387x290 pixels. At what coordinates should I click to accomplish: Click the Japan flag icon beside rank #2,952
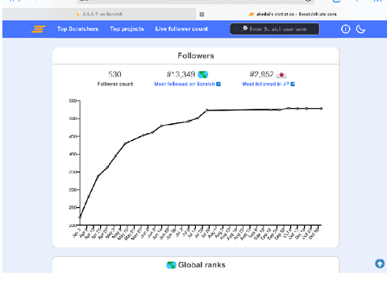281,75
